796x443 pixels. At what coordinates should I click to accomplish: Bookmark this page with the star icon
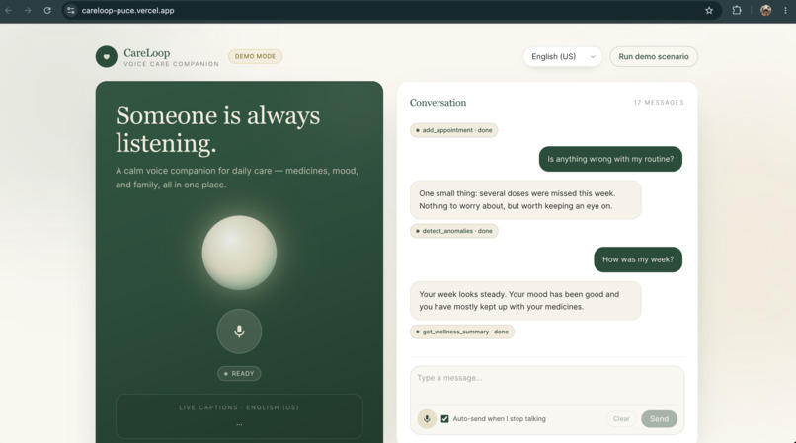pos(709,10)
